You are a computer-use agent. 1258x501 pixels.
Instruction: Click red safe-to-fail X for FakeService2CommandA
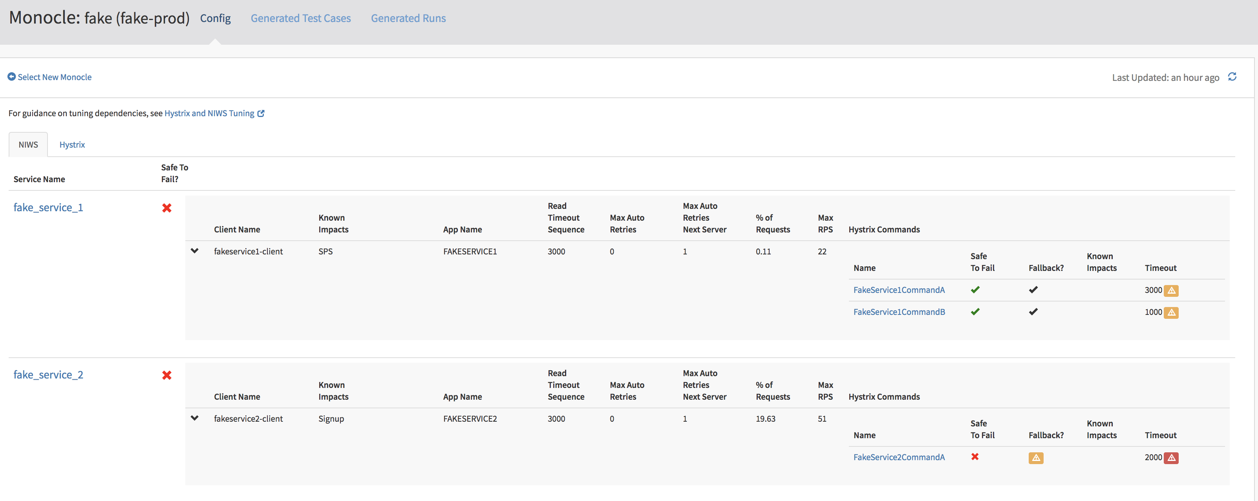975,457
